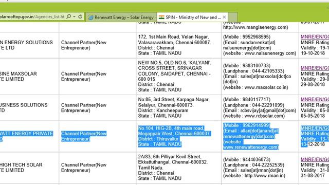Click 'website : www.rcbsolar.com' text
Viewport: 329px width, 185px height.
[x=254, y=116]
